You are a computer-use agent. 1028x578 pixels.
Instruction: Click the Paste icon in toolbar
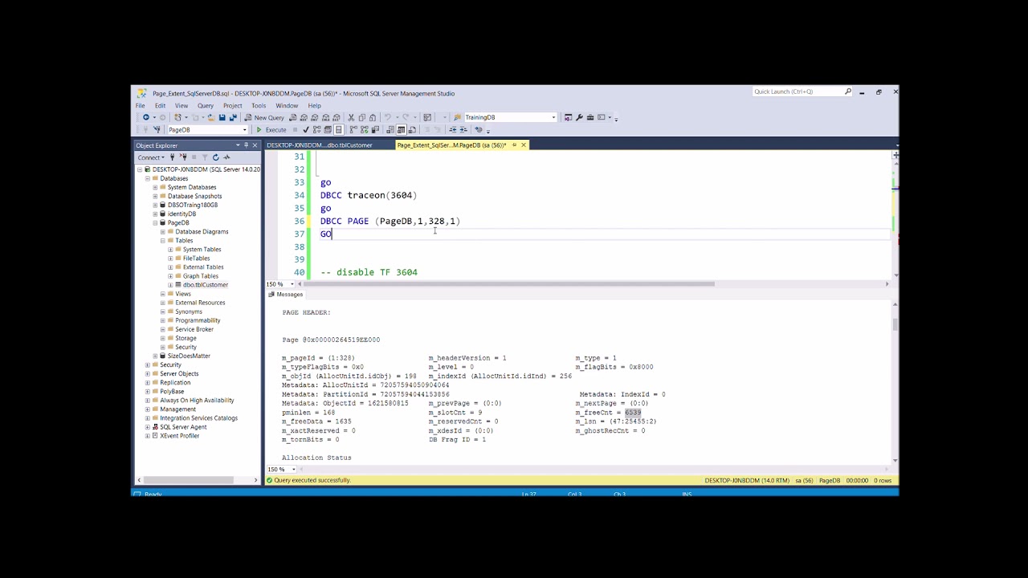pos(373,117)
